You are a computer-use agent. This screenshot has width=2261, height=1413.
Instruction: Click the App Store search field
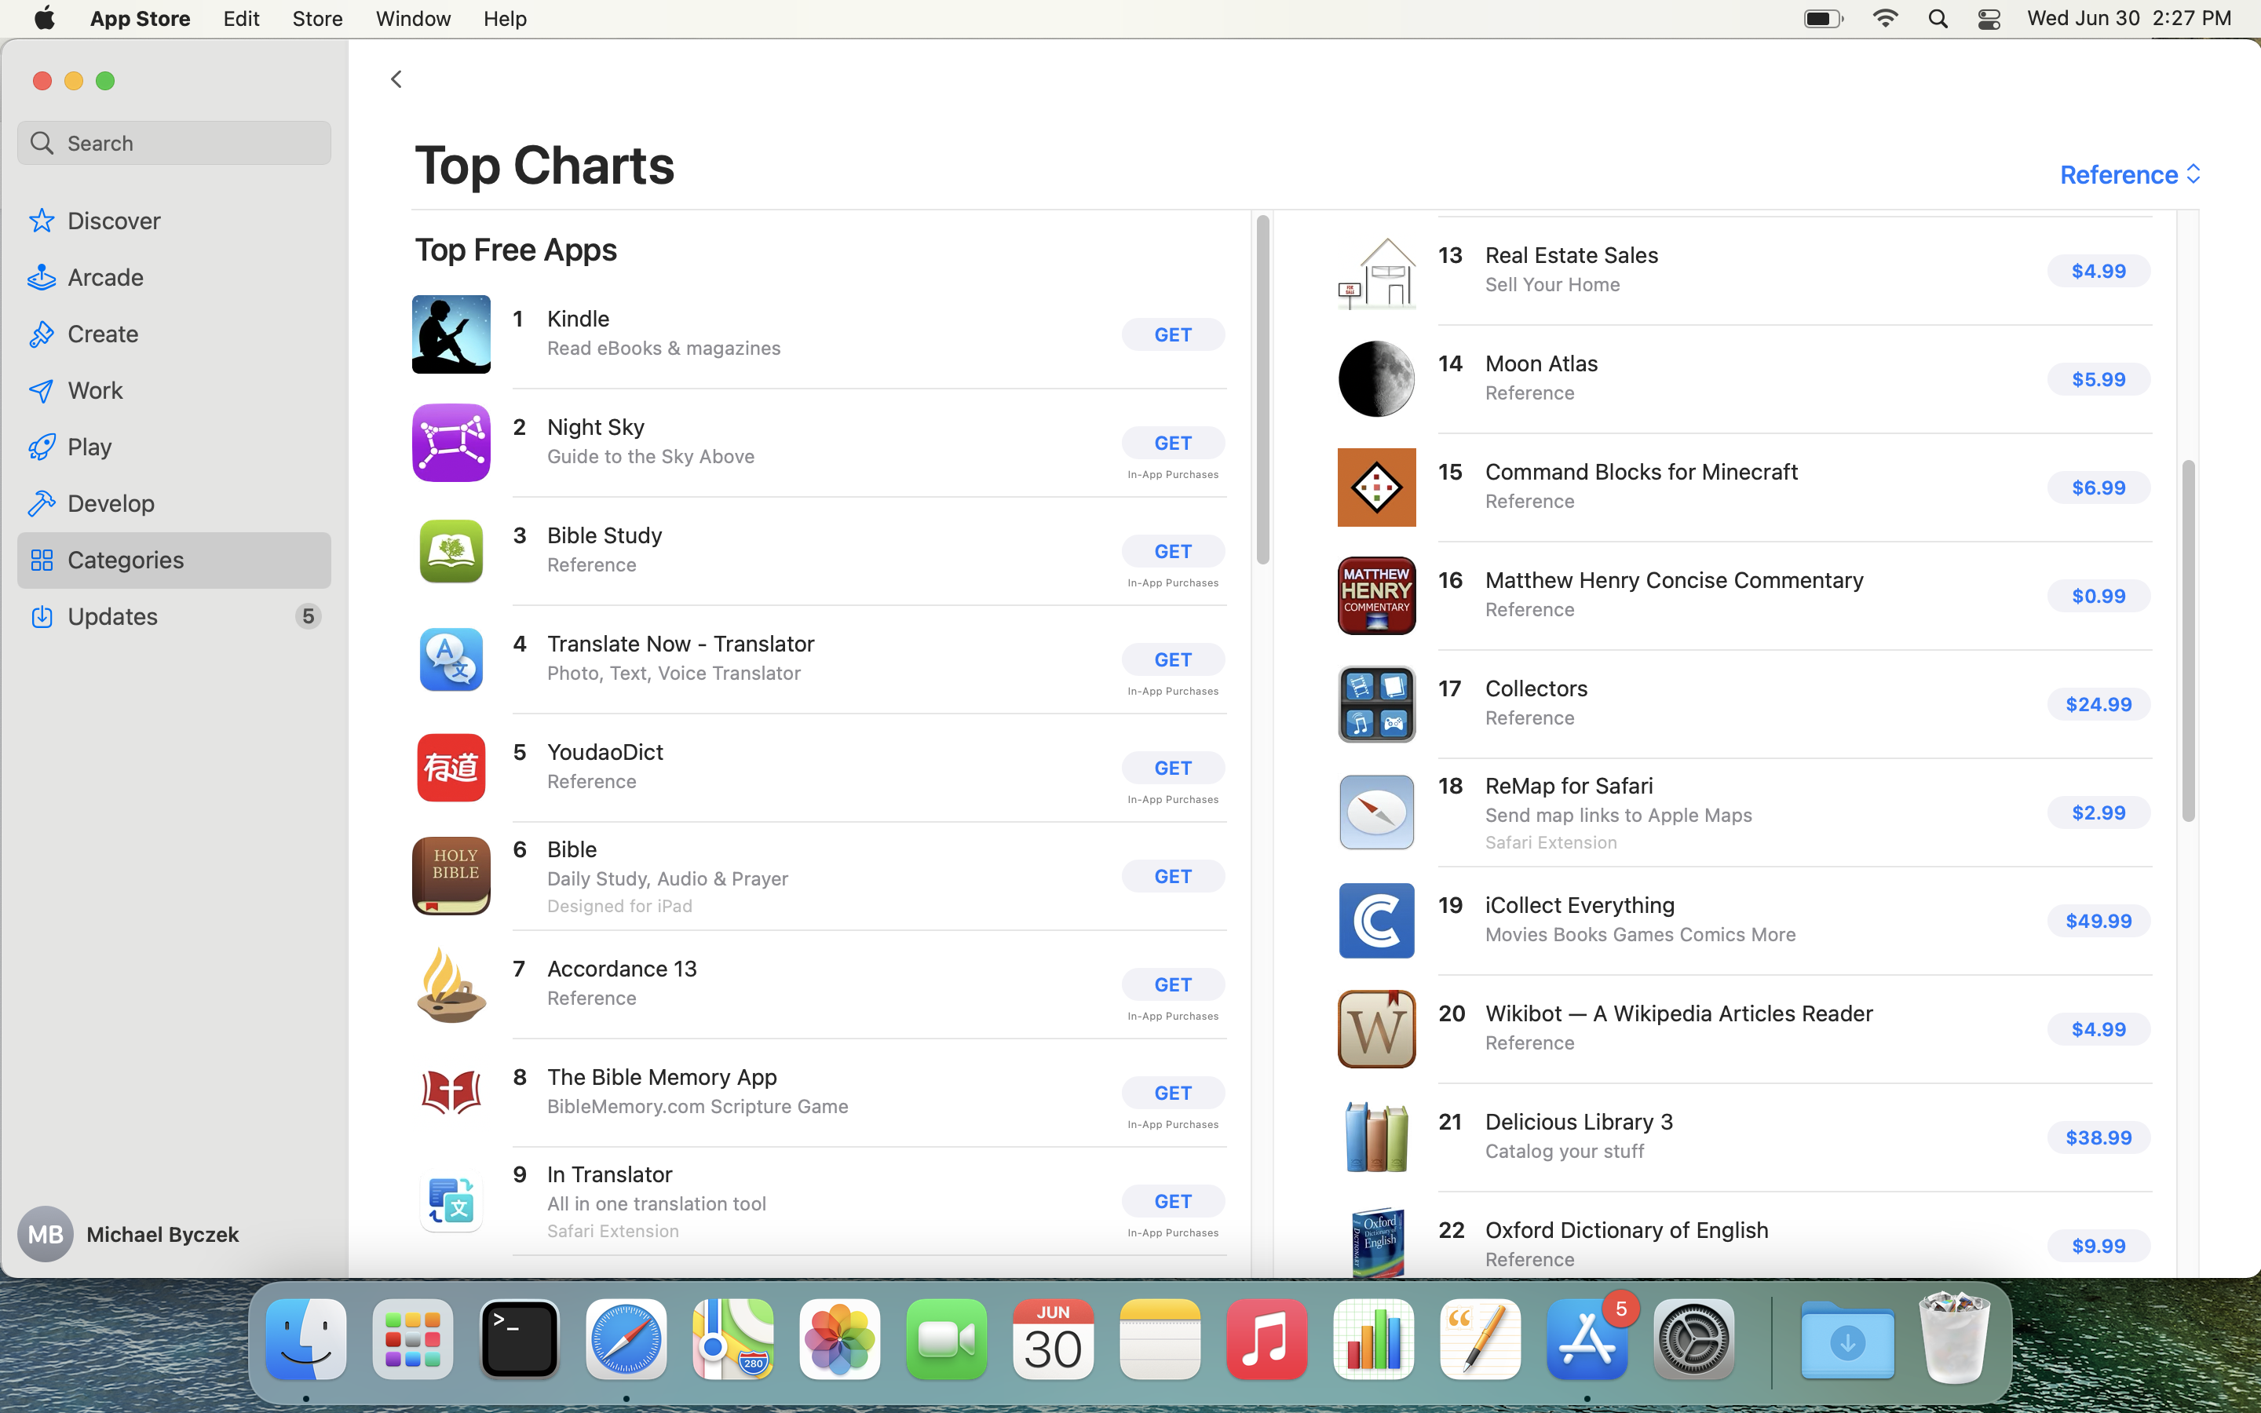click(174, 143)
